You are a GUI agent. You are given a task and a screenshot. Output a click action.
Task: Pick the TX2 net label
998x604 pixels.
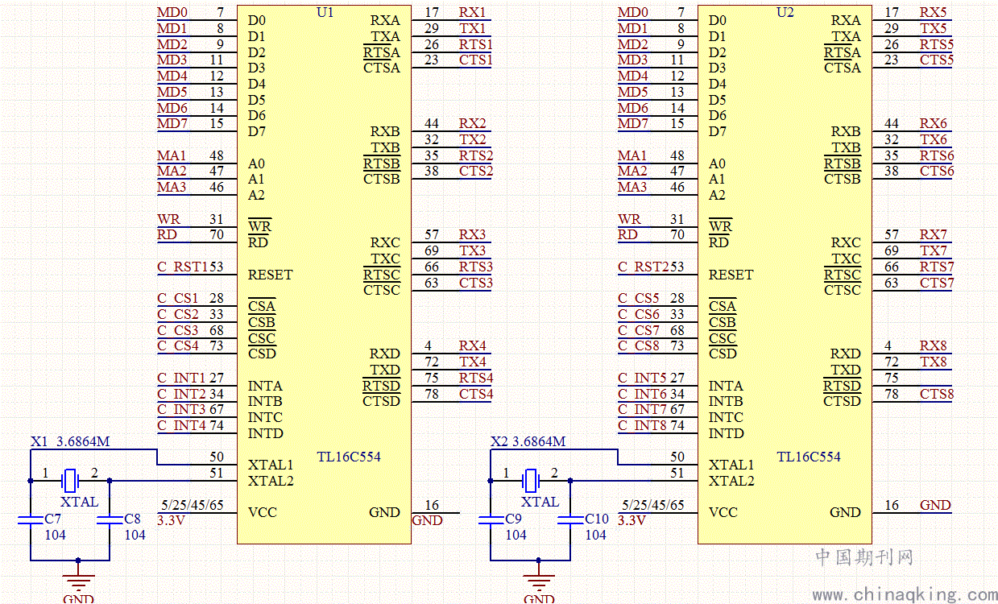tap(473, 139)
